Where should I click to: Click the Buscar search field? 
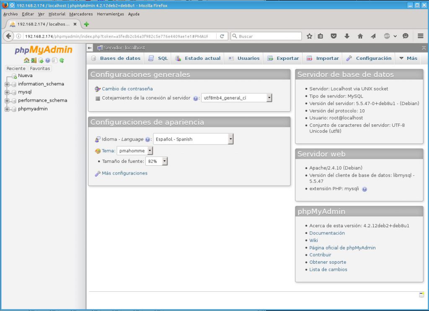pyautogui.click(x=266, y=36)
